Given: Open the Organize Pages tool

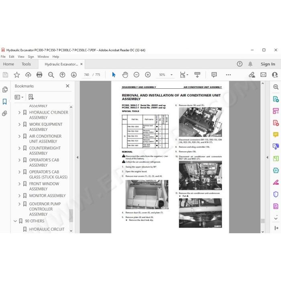Looking at the screenshot, I should click(276, 111).
